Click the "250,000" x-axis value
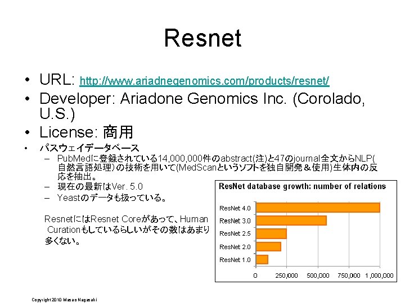405x303 pixels. coord(286,276)
